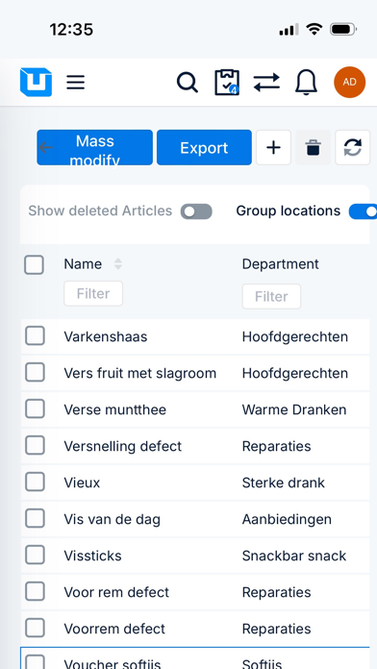This screenshot has width=377, height=669.
Task: Open the tasks clipboard icon with badge
Action: 227,83
